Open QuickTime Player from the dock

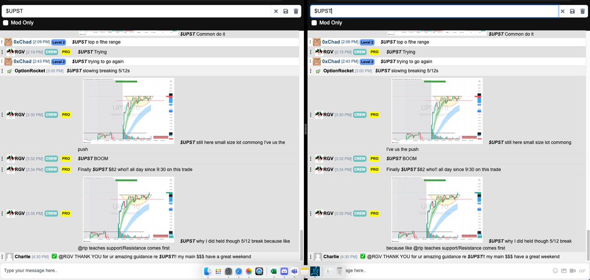260,271
